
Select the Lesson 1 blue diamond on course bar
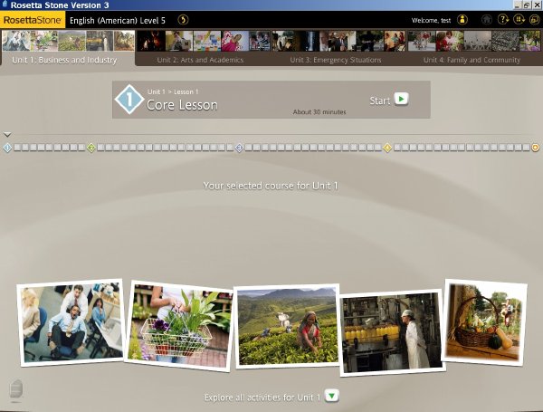tap(7, 148)
